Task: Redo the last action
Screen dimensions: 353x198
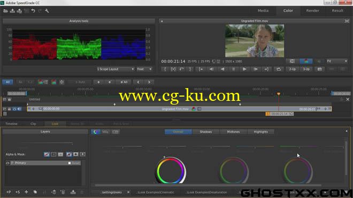Action: pos(40,11)
